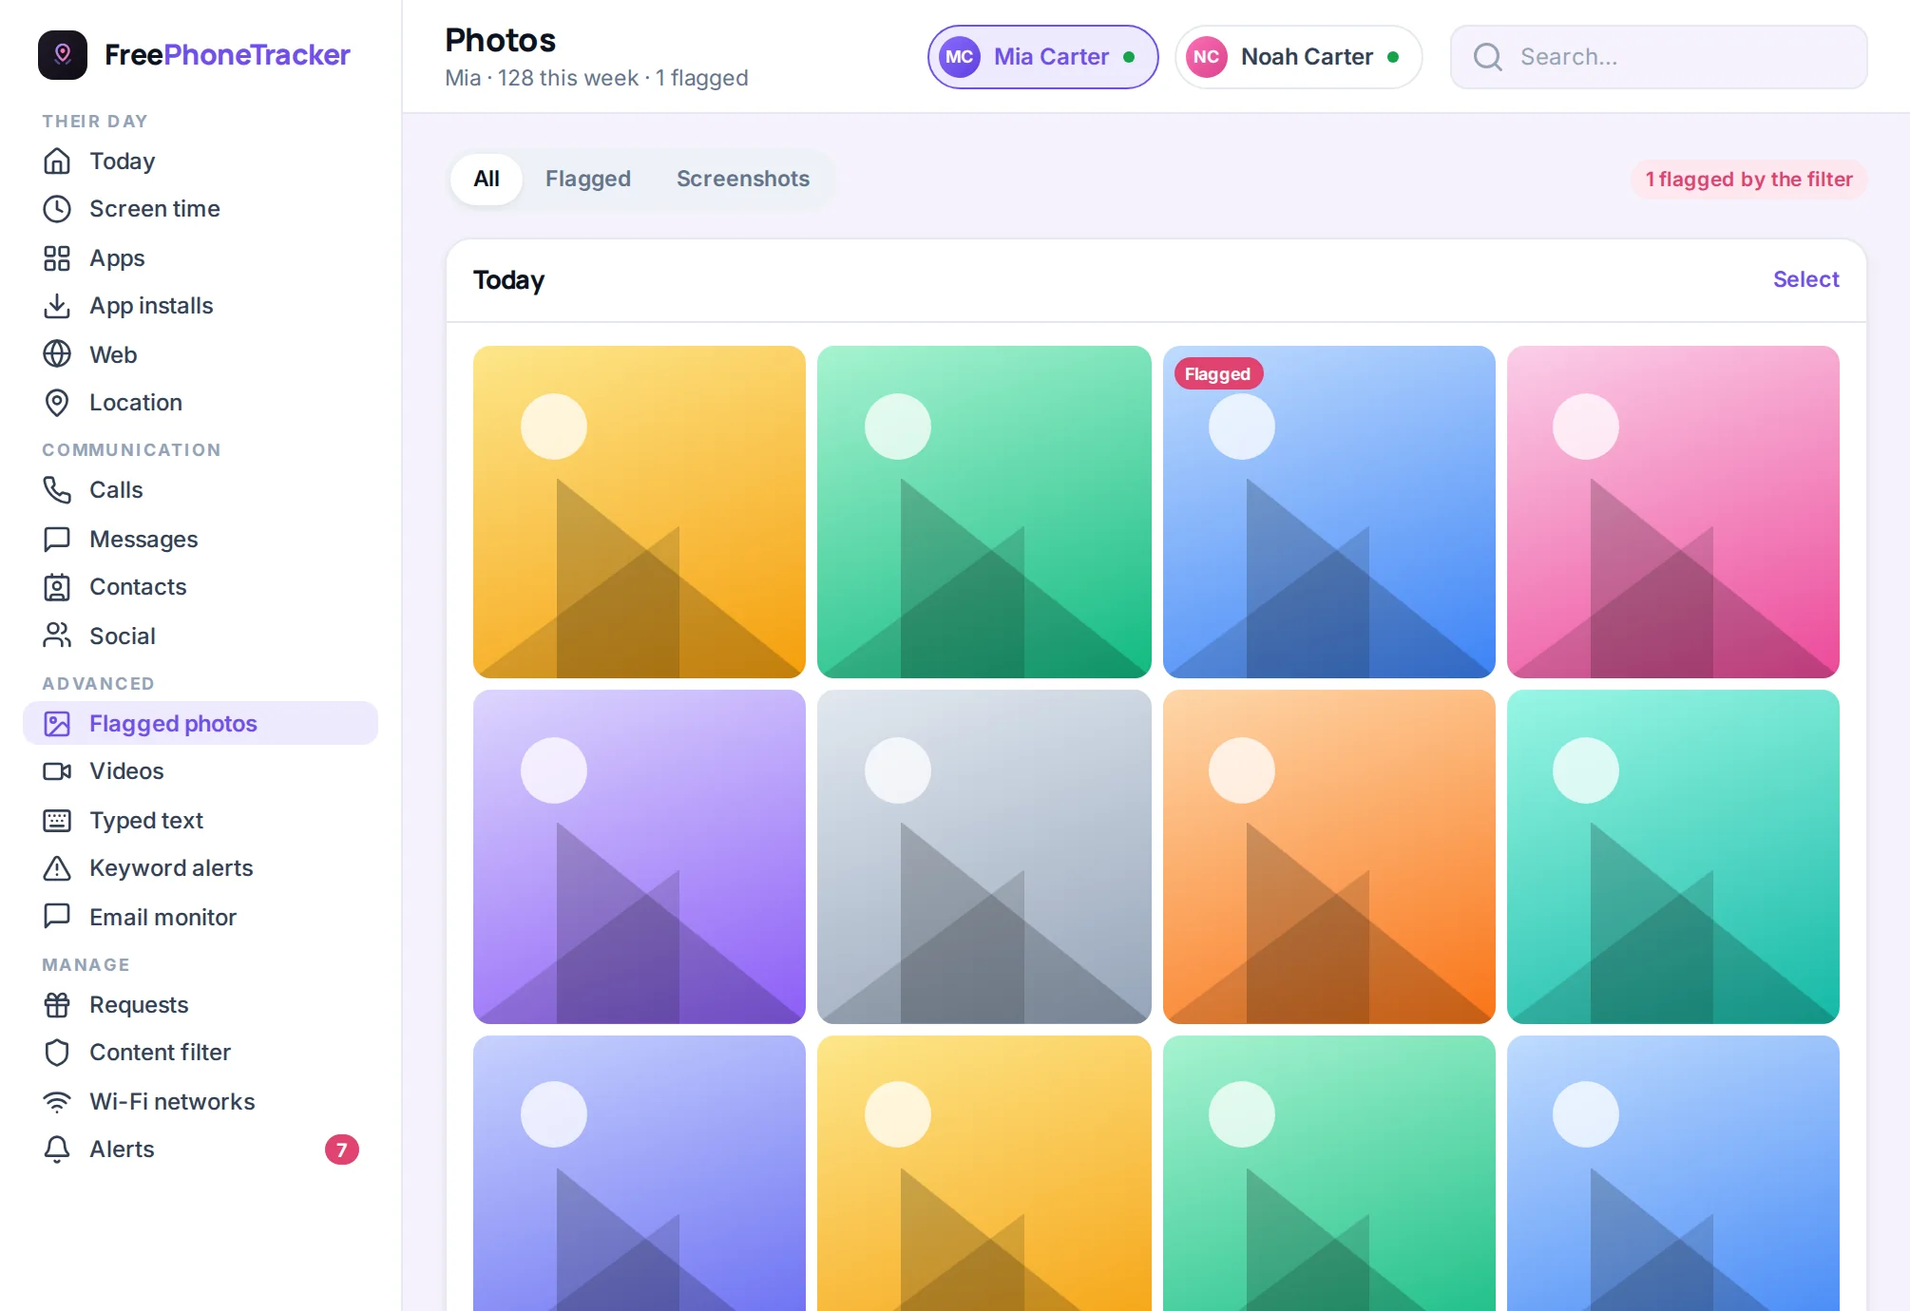Click the Flagged label on the blue photo
1910x1311 pixels.
[x=1217, y=374]
